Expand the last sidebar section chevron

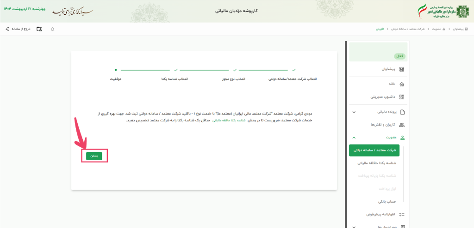point(354,226)
